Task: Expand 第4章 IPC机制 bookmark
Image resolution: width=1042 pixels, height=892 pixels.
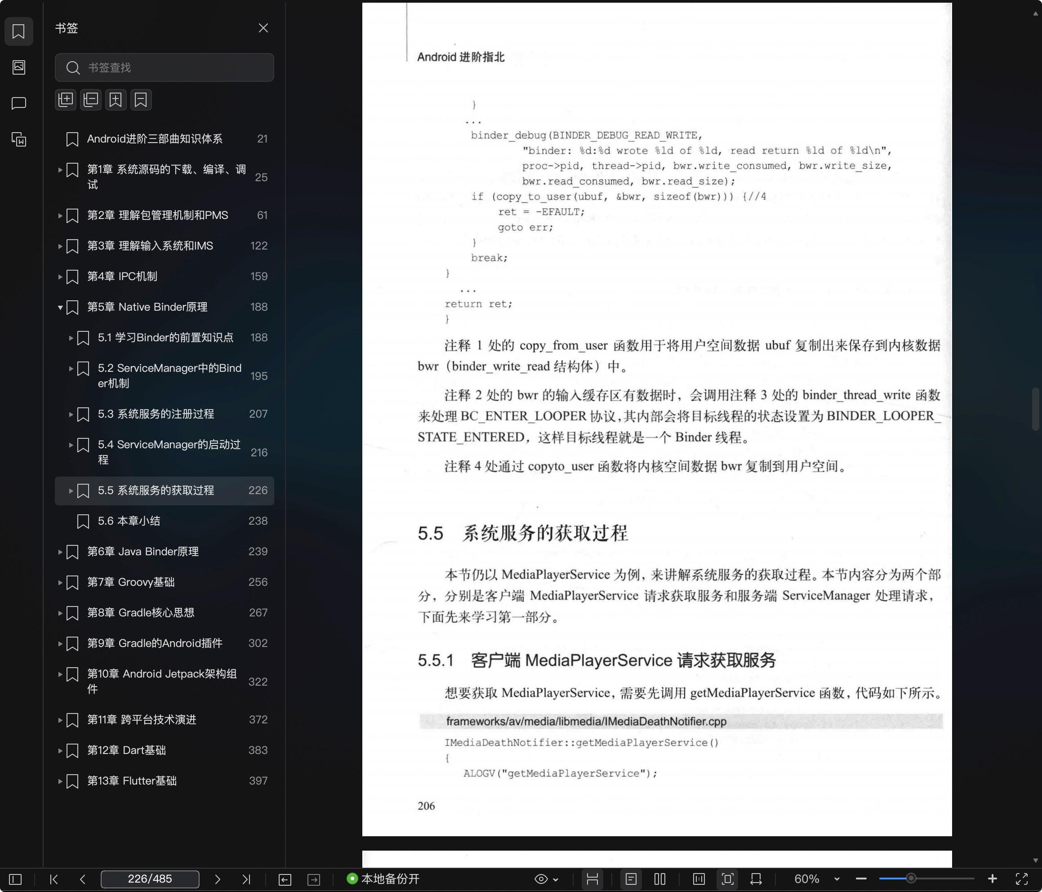Action: pyautogui.click(x=60, y=277)
